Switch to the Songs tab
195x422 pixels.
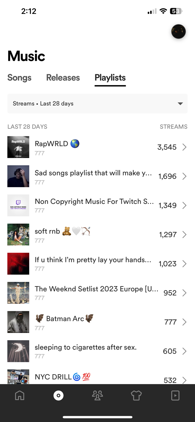click(19, 78)
